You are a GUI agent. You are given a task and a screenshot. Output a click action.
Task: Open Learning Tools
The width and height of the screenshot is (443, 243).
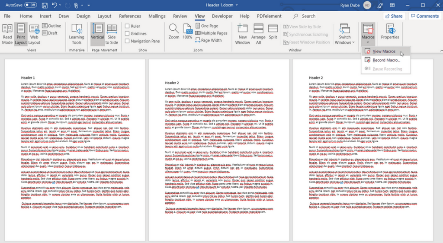click(x=77, y=34)
